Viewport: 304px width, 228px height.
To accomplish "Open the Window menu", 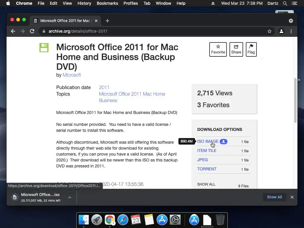I will tap(164, 3).
